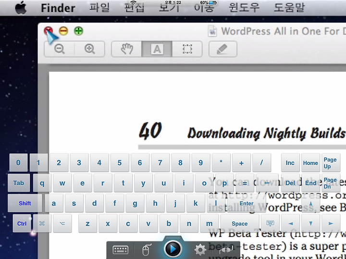Open the 윈도우 menu
The image size is (346, 259).
244,8
